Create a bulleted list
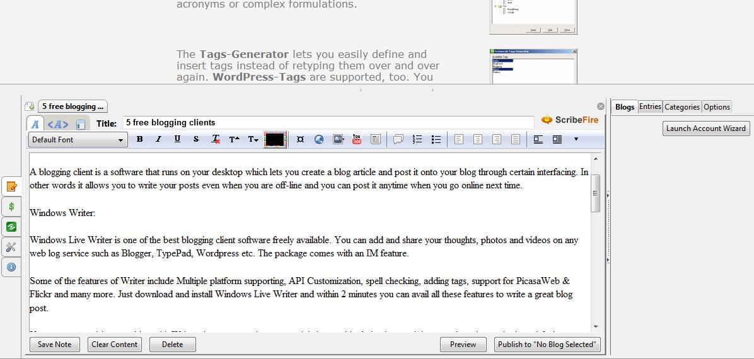Screen dimensions: 754x359 [436, 139]
